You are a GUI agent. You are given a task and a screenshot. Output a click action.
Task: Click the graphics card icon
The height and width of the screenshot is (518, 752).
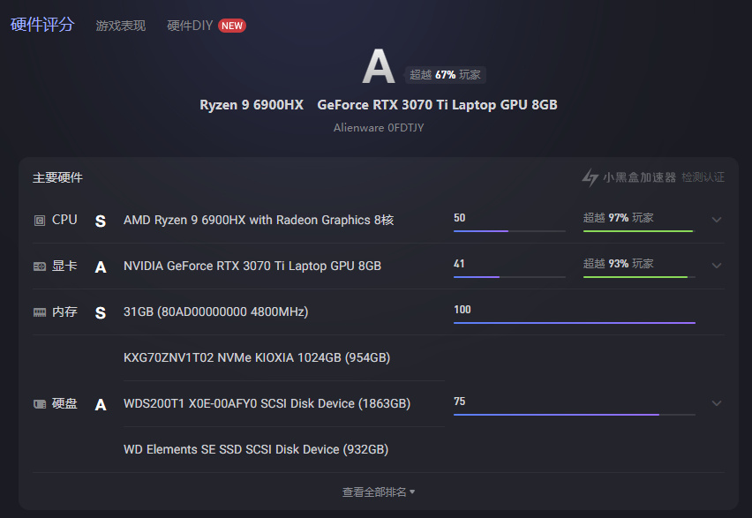point(40,266)
